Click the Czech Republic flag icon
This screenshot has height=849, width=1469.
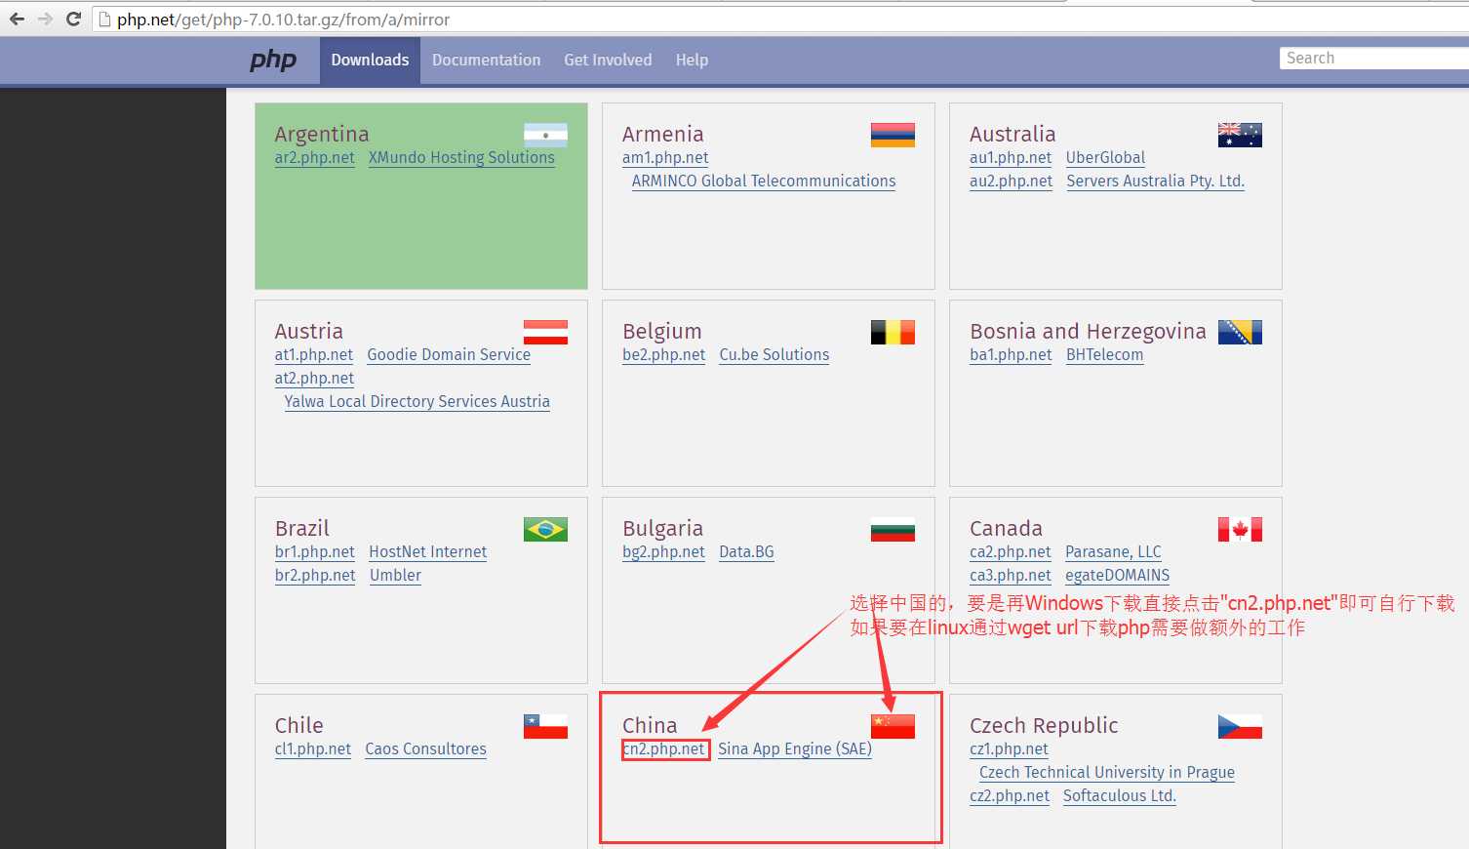click(1240, 726)
